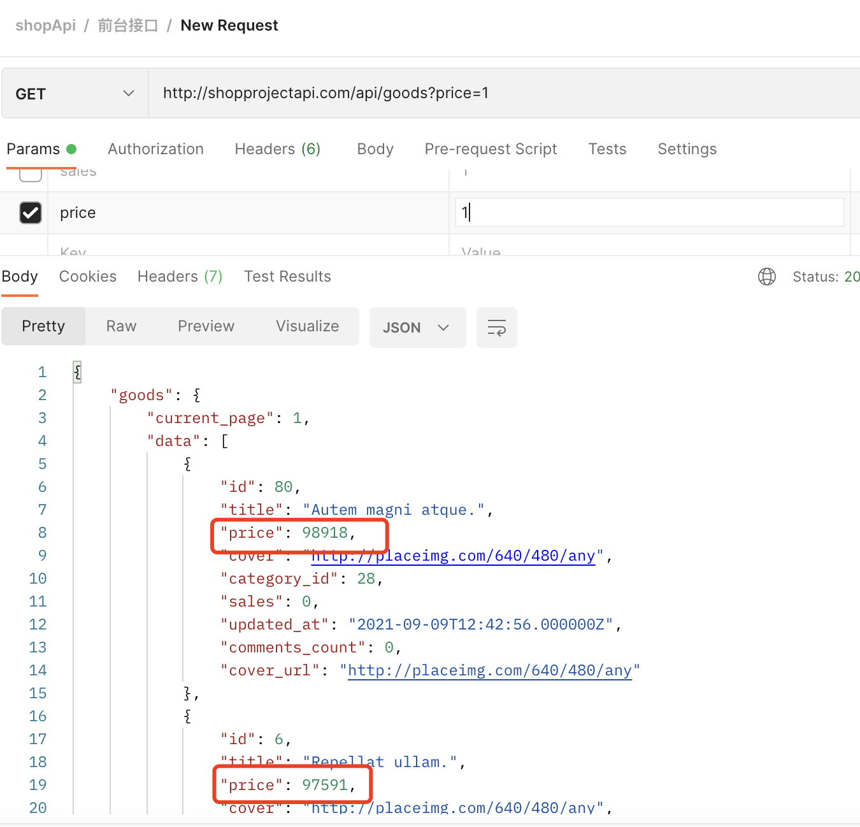Click the "id": 6 line
Screen dimensions: 860x827
pos(255,739)
